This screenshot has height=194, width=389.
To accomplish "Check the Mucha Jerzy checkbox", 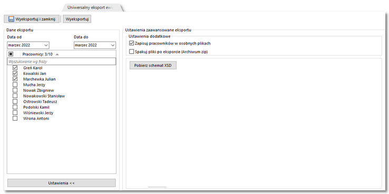I will [15, 85].
